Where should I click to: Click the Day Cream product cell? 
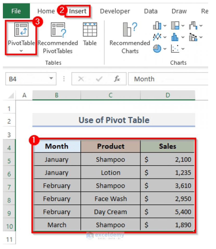111,212
